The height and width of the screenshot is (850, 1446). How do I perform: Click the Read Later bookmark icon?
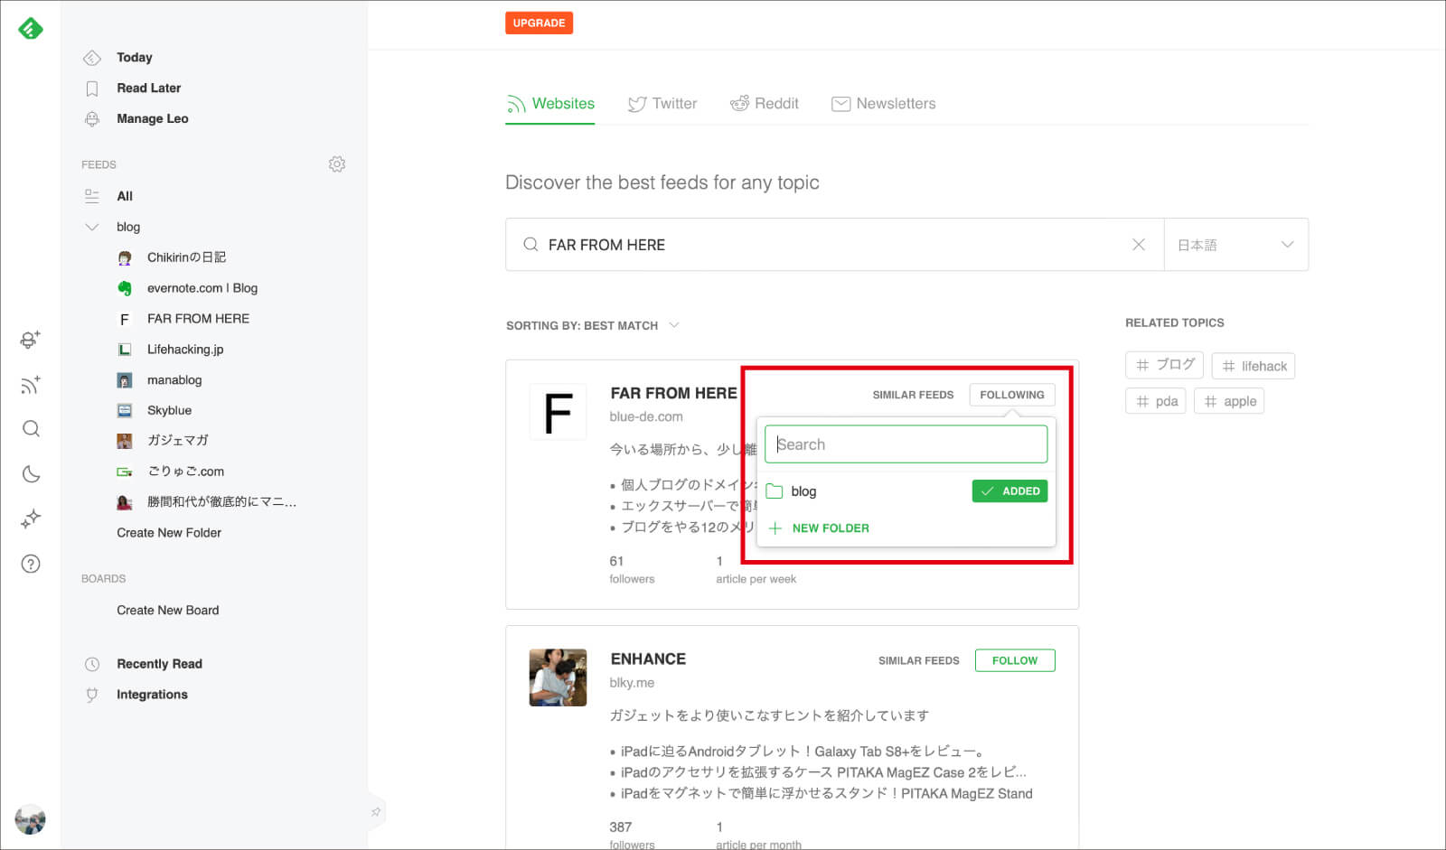tap(91, 89)
